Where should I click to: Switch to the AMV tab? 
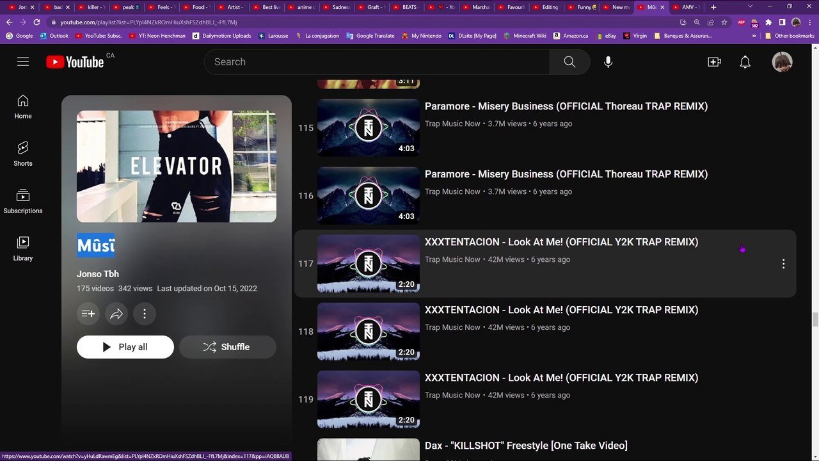[x=685, y=7]
